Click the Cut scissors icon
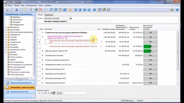This screenshot has width=184, height=103. click(x=17, y=9)
